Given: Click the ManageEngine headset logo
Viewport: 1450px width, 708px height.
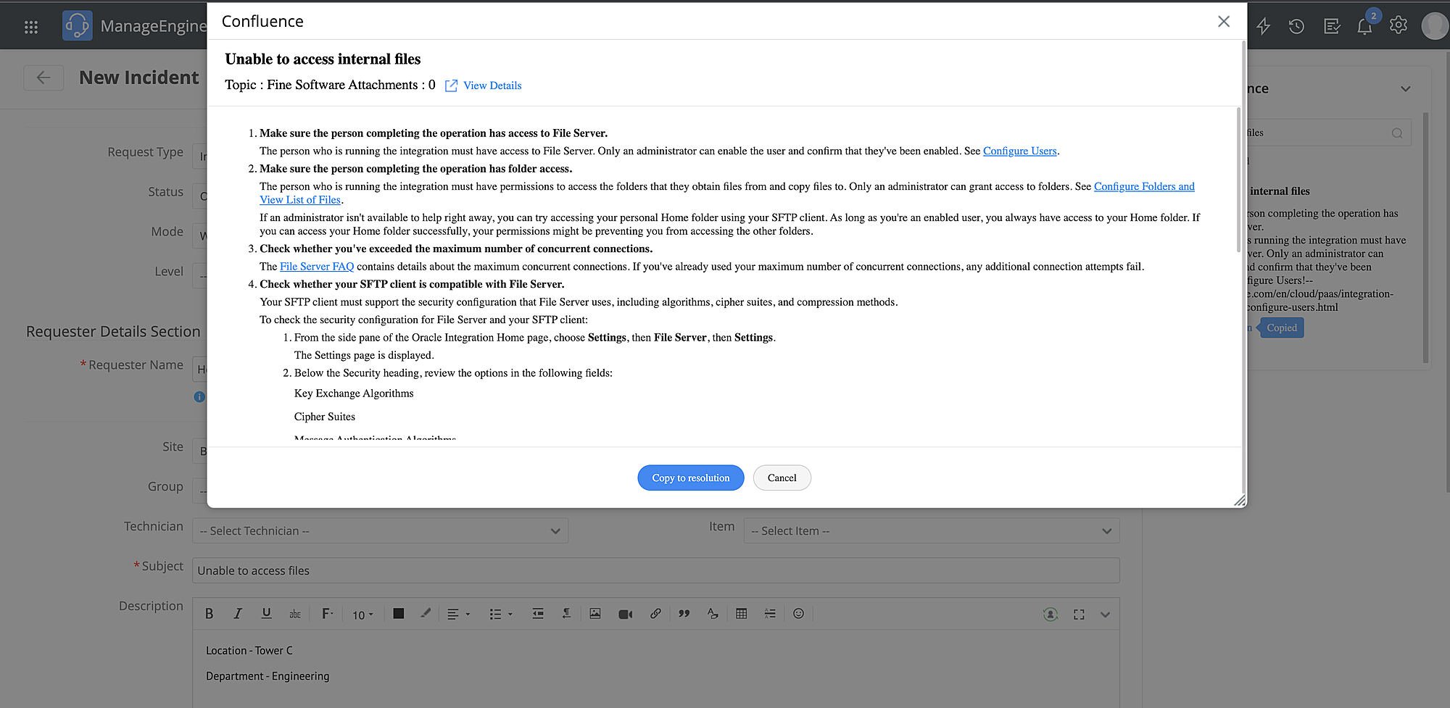Looking at the screenshot, I should (x=78, y=26).
